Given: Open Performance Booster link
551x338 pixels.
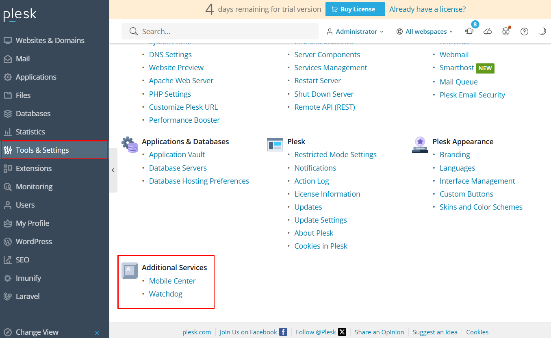Looking at the screenshot, I should [184, 120].
